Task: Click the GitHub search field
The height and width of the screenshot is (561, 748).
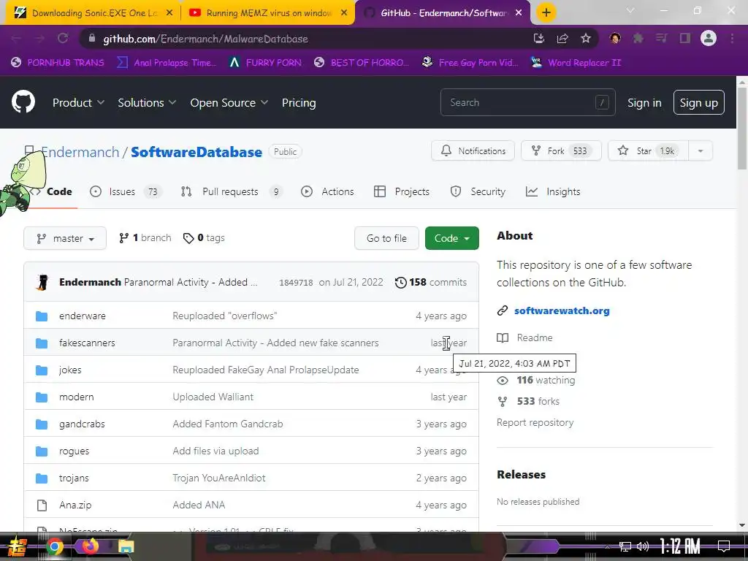Action: coord(528,102)
